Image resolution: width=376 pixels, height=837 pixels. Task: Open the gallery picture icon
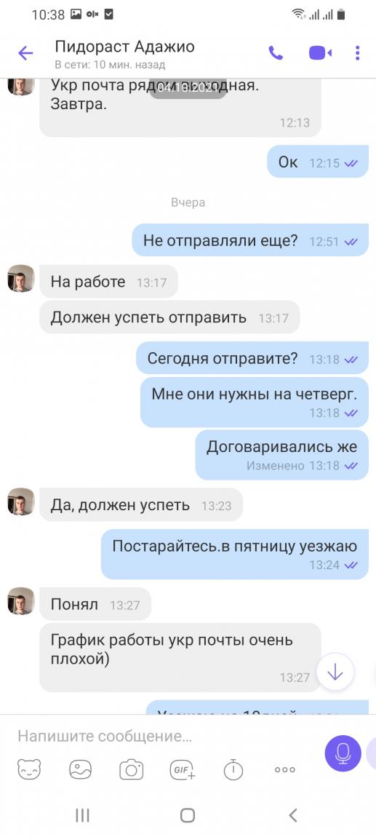(x=81, y=769)
